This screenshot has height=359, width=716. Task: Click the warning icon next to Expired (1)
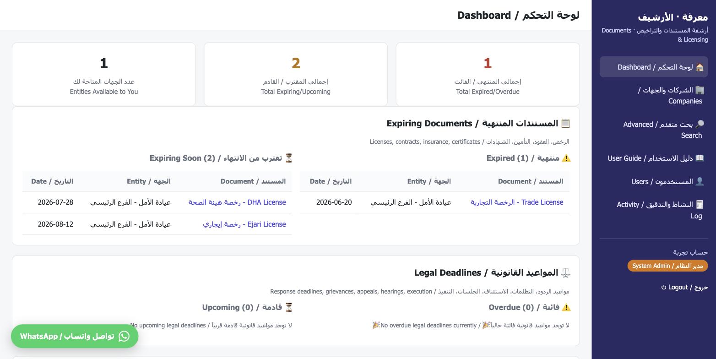(566, 158)
